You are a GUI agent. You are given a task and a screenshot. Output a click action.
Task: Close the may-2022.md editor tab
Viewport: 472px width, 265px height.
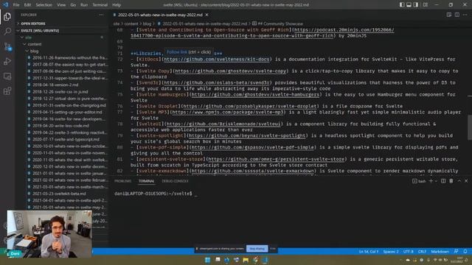pos(206,15)
